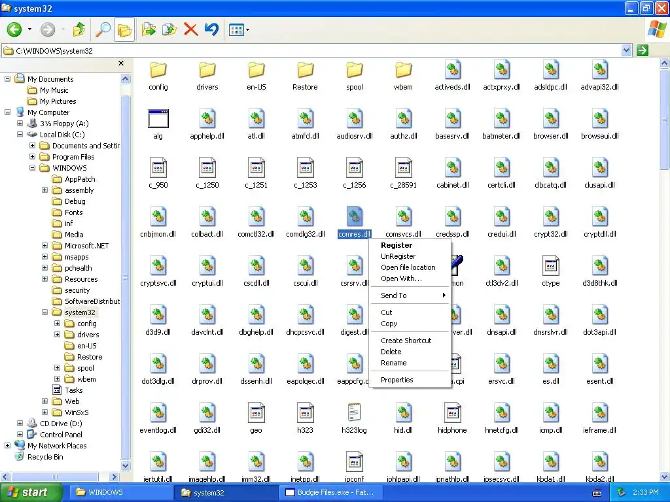
Task: Choose UnRegister from the context menu
Action: coord(398,256)
